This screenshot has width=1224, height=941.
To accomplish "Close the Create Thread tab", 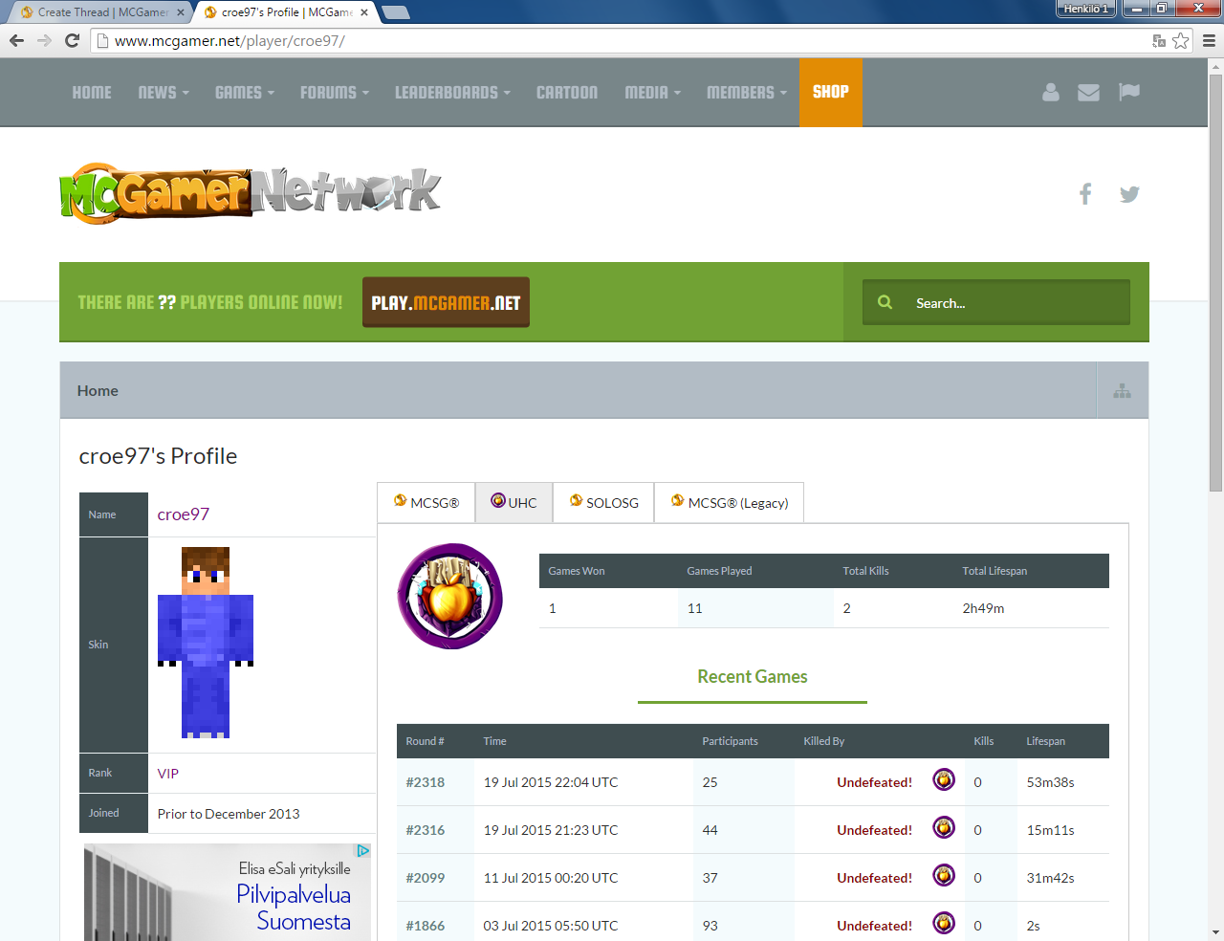I will (181, 12).
